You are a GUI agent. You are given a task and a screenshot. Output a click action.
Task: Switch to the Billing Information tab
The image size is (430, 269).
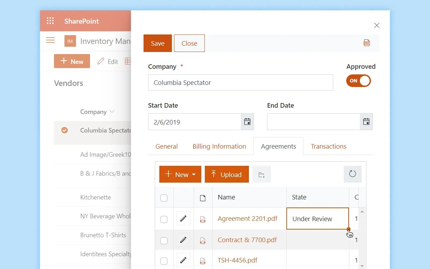click(x=219, y=146)
